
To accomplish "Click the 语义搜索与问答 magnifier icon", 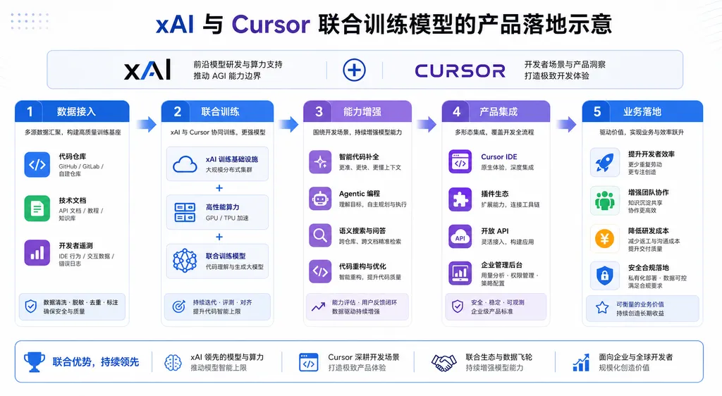I will click(x=320, y=235).
